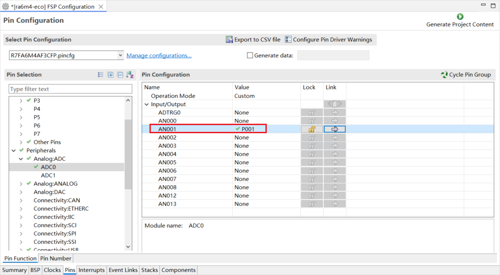500x275 pixels.
Task: Collapse the Analog:ADC tree node
Action: click(21, 158)
